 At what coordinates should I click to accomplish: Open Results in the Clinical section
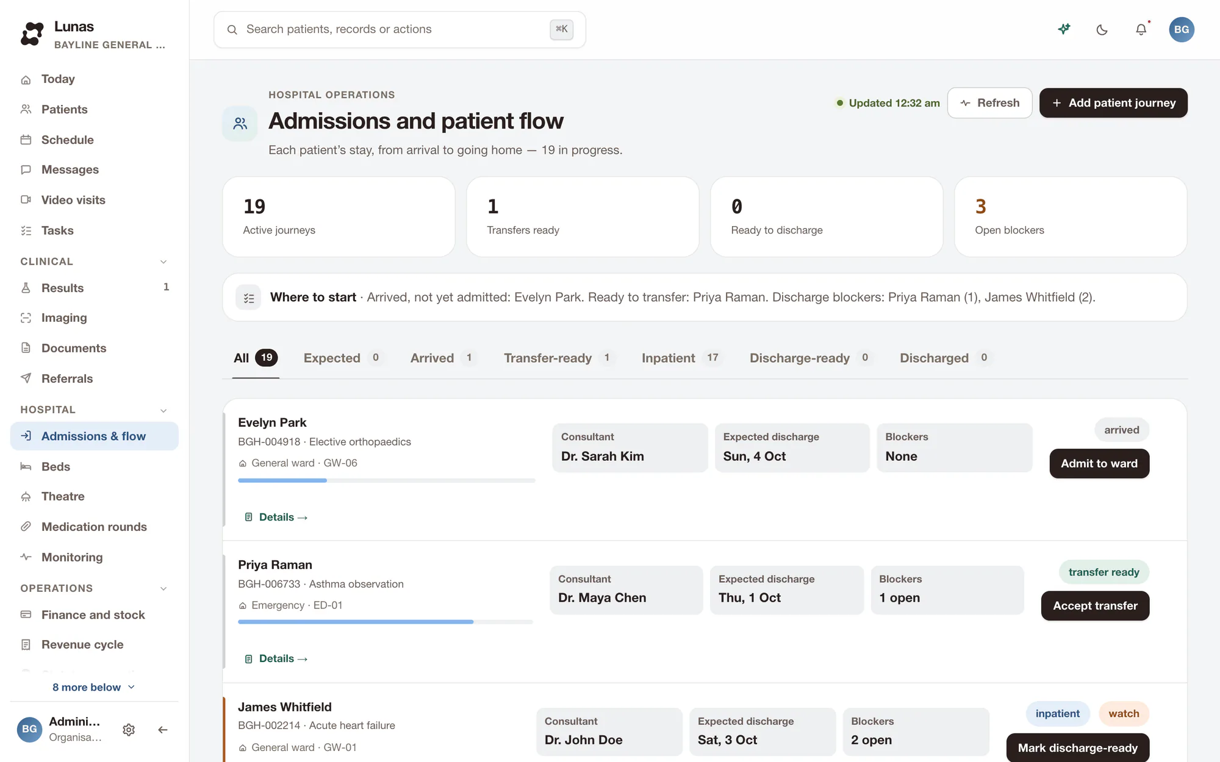(95, 288)
